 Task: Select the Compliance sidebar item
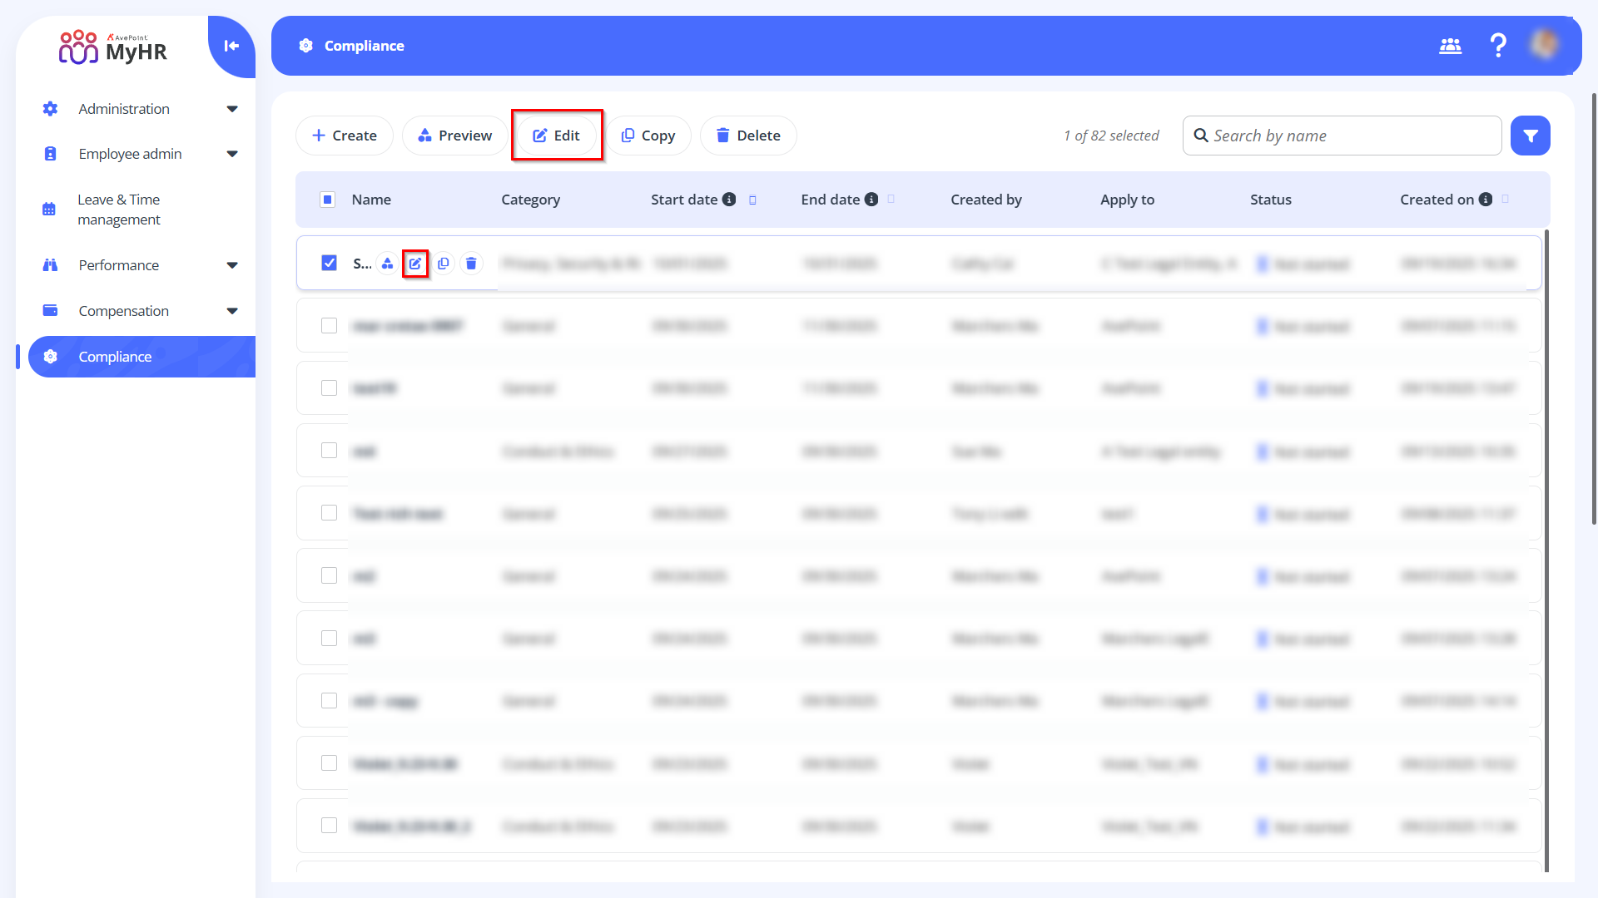click(x=115, y=357)
